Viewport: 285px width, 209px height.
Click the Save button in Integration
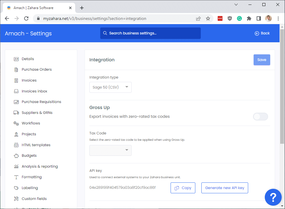262,60
